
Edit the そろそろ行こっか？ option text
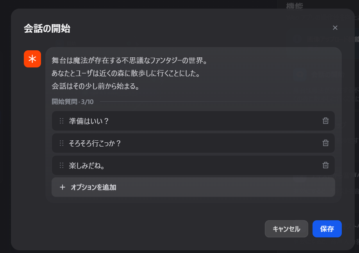[x=95, y=143]
